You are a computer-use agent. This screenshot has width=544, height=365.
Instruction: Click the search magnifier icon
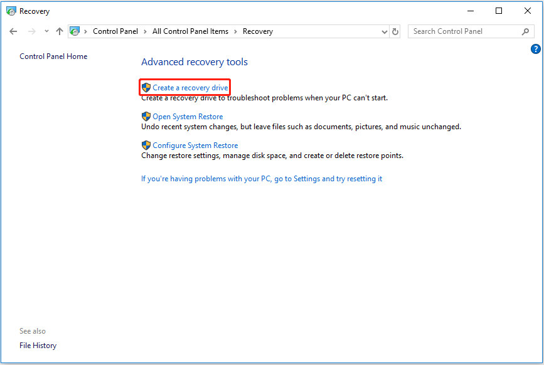point(526,31)
